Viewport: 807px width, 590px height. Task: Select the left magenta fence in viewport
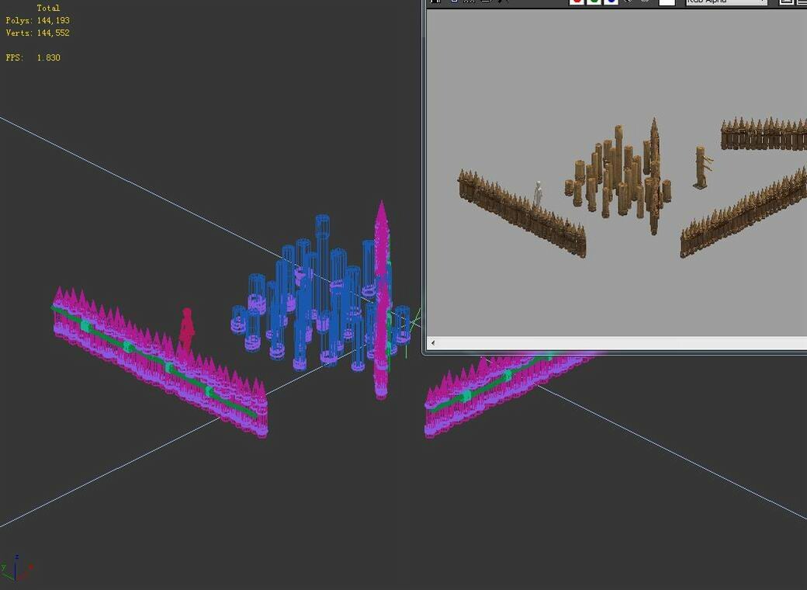160,362
